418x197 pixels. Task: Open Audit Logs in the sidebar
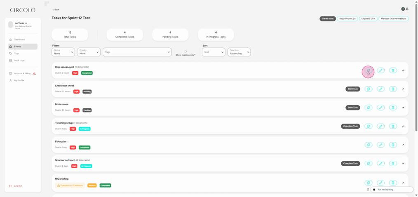(19, 60)
